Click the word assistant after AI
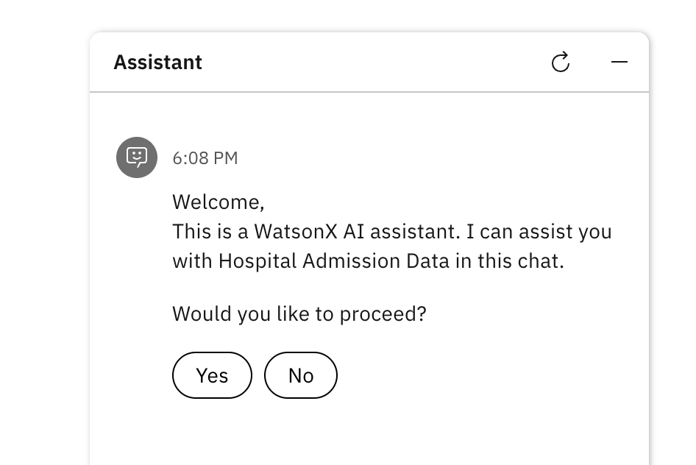The width and height of the screenshot is (696, 465). click(x=415, y=232)
